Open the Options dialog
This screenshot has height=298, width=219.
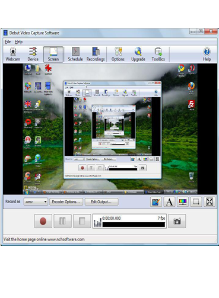point(118,55)
